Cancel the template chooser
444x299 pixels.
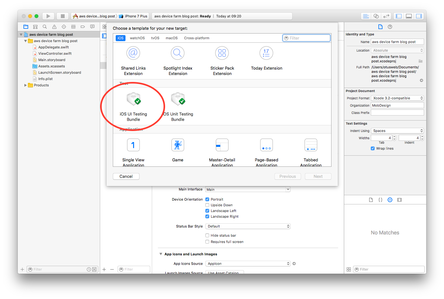pos(126,177)
